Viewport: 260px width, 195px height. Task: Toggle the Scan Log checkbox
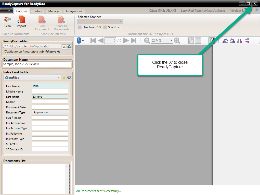105,27
